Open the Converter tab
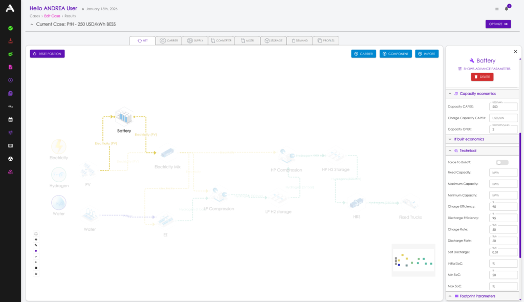 [x=221, y=40]
